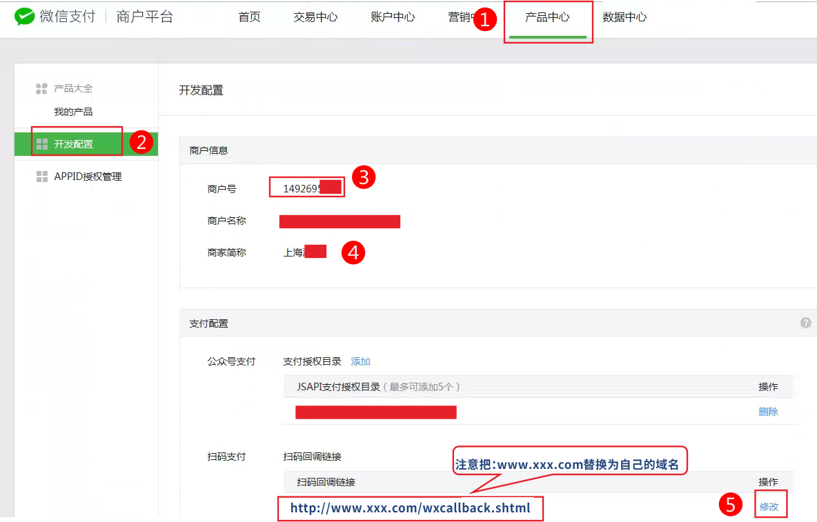Click the grid icon beside APPID授权管理
Image resolution: width=817 pixels, height=522 pixels.
[41, 177]
